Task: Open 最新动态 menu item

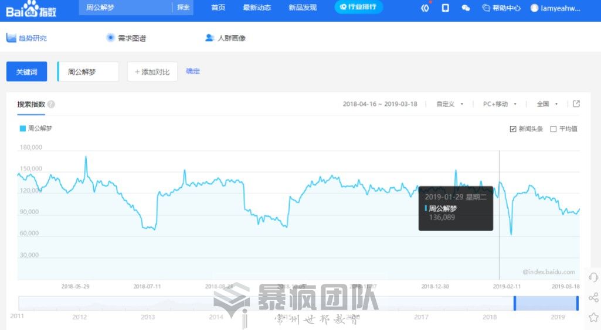Action: click(x=257, y=8)
